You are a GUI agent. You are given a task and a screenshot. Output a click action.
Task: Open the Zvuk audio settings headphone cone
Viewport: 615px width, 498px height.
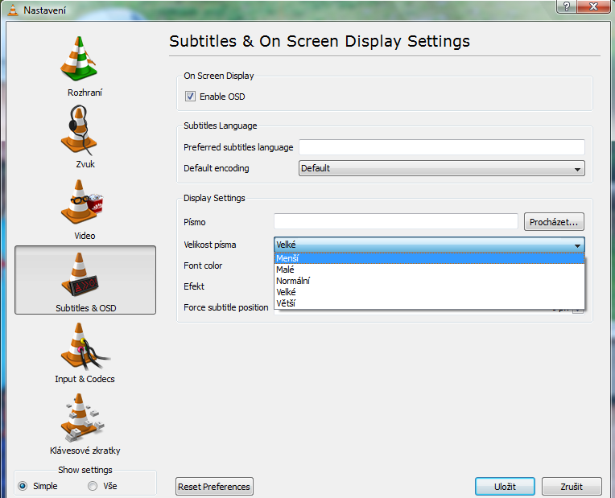tap(78, 130)
